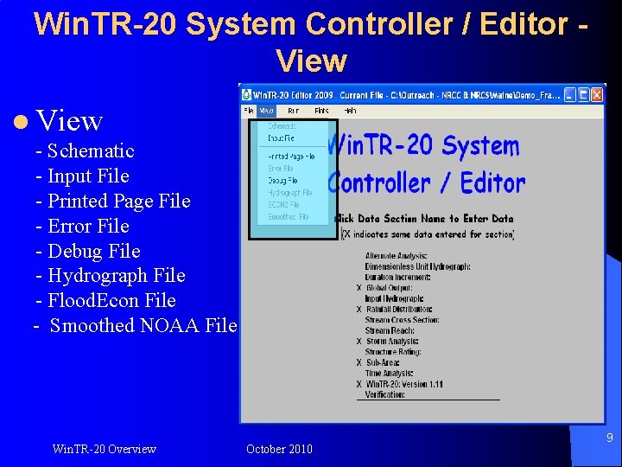Click slide bullet text 'FloodEcon File'
Screen dimensions: 622x467
pos(111,301)
